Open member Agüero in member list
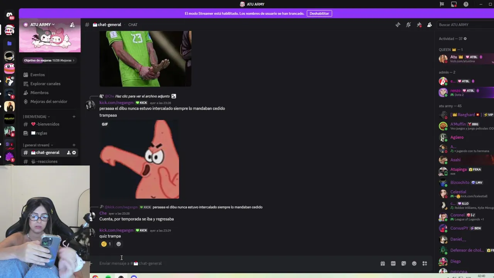 click(x=466, y=137)
